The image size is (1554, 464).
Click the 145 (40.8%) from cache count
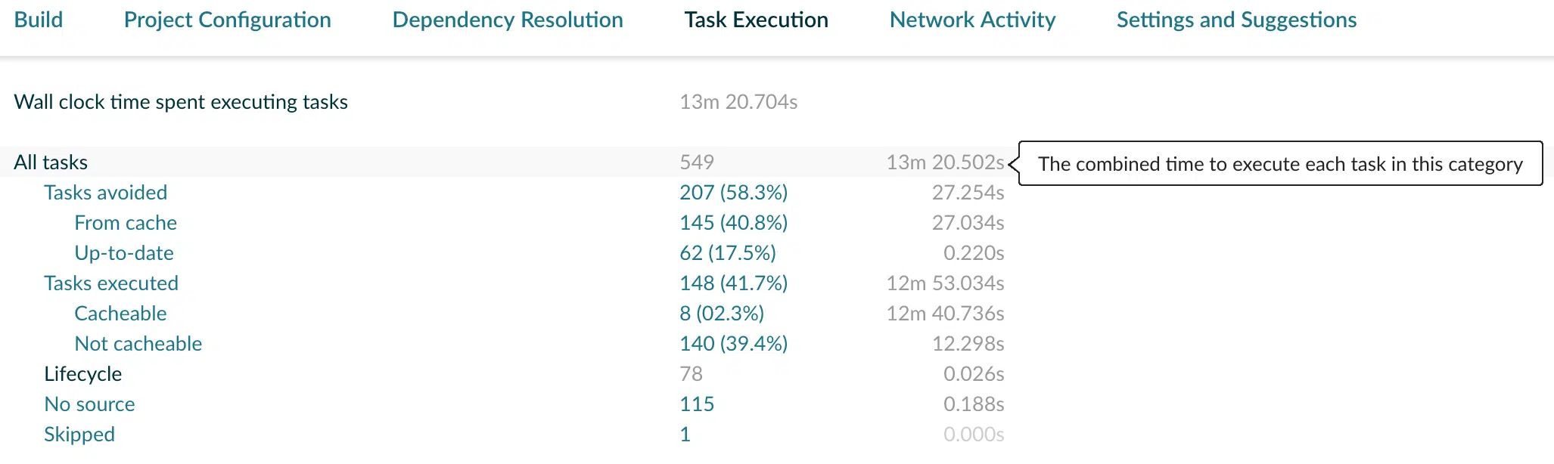[733, 223]
